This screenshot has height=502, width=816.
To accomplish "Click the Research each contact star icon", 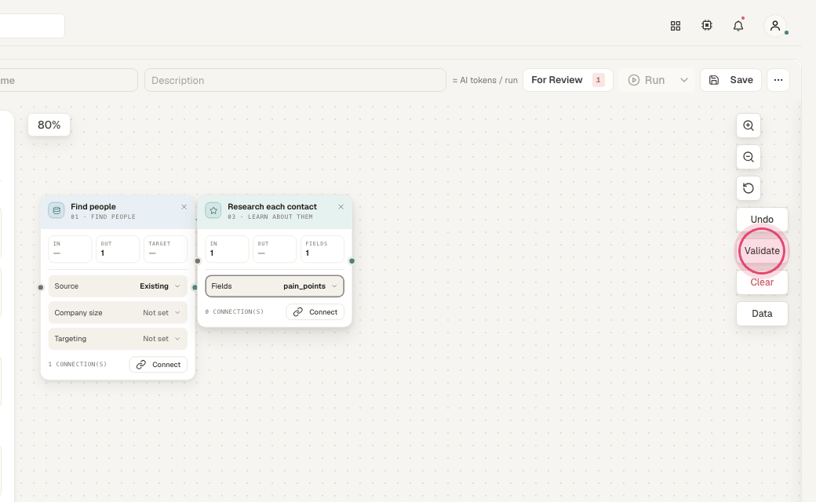I will [x=213, y=211].
